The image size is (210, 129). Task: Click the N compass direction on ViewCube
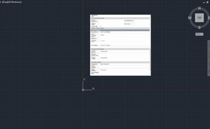pos(199,8)
